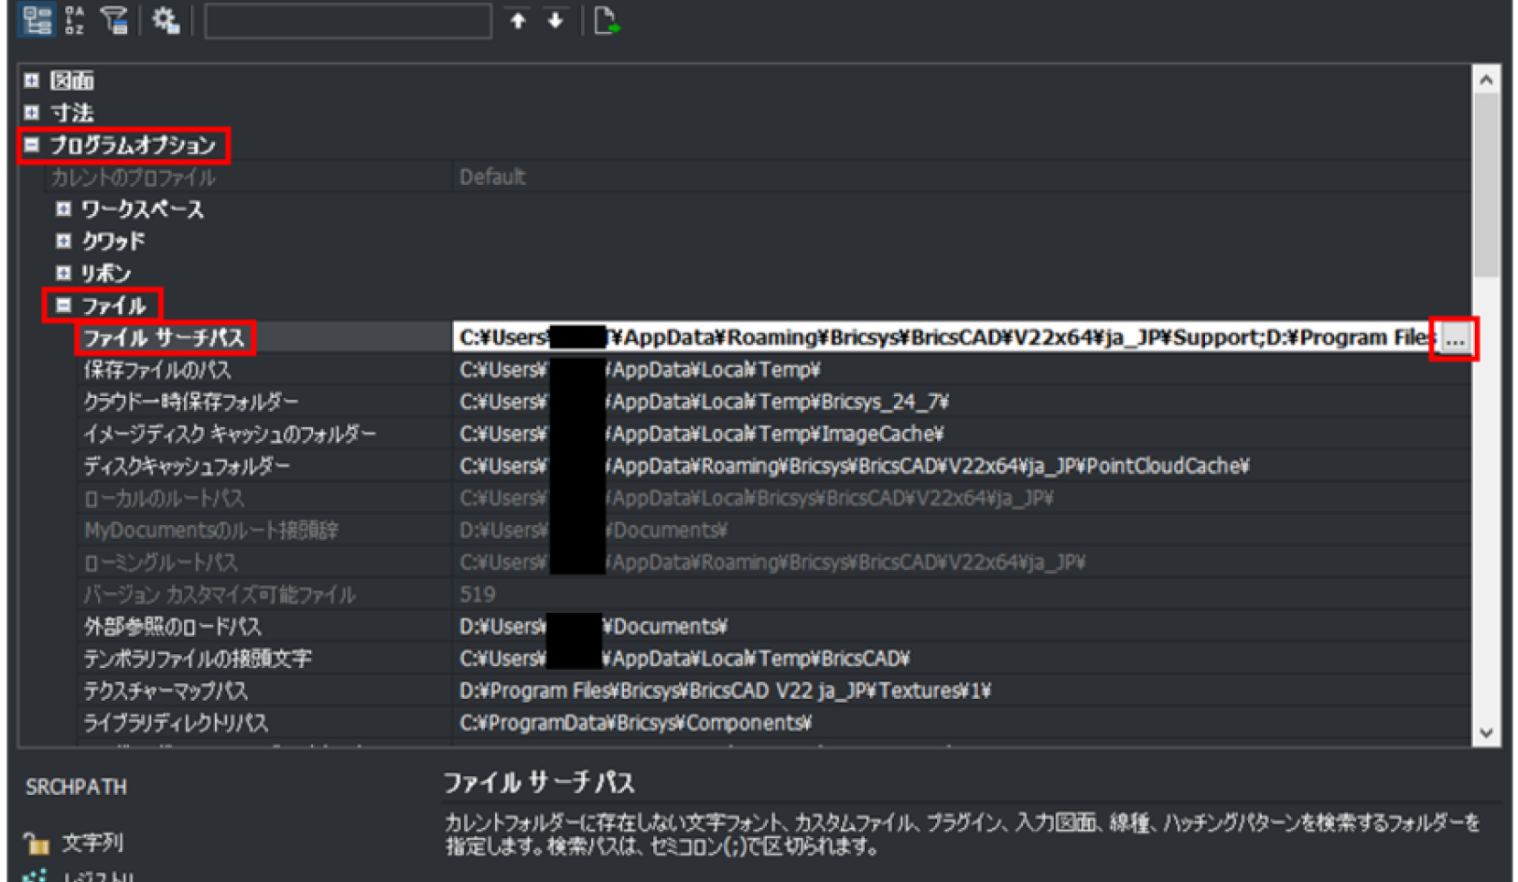Screen dimensions: 1518x882
Task: Select the イメージディスク キャッシュのフォルダー setting
Action: [230, 434]
